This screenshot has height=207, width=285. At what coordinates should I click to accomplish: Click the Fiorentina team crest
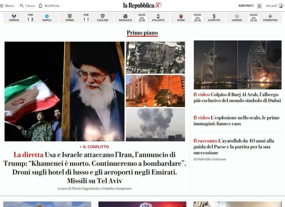click(270, 16)
